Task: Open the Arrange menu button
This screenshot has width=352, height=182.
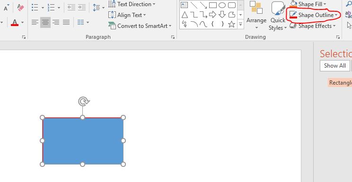Action: pos(256,15)
